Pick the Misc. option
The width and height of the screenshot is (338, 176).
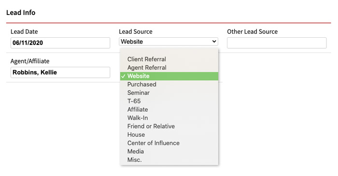coord(169,160)
